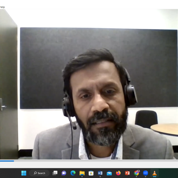This screenshot has height=178, width=178.
Task: Open File Explorer from the taskbar
Action: point(82,173)
